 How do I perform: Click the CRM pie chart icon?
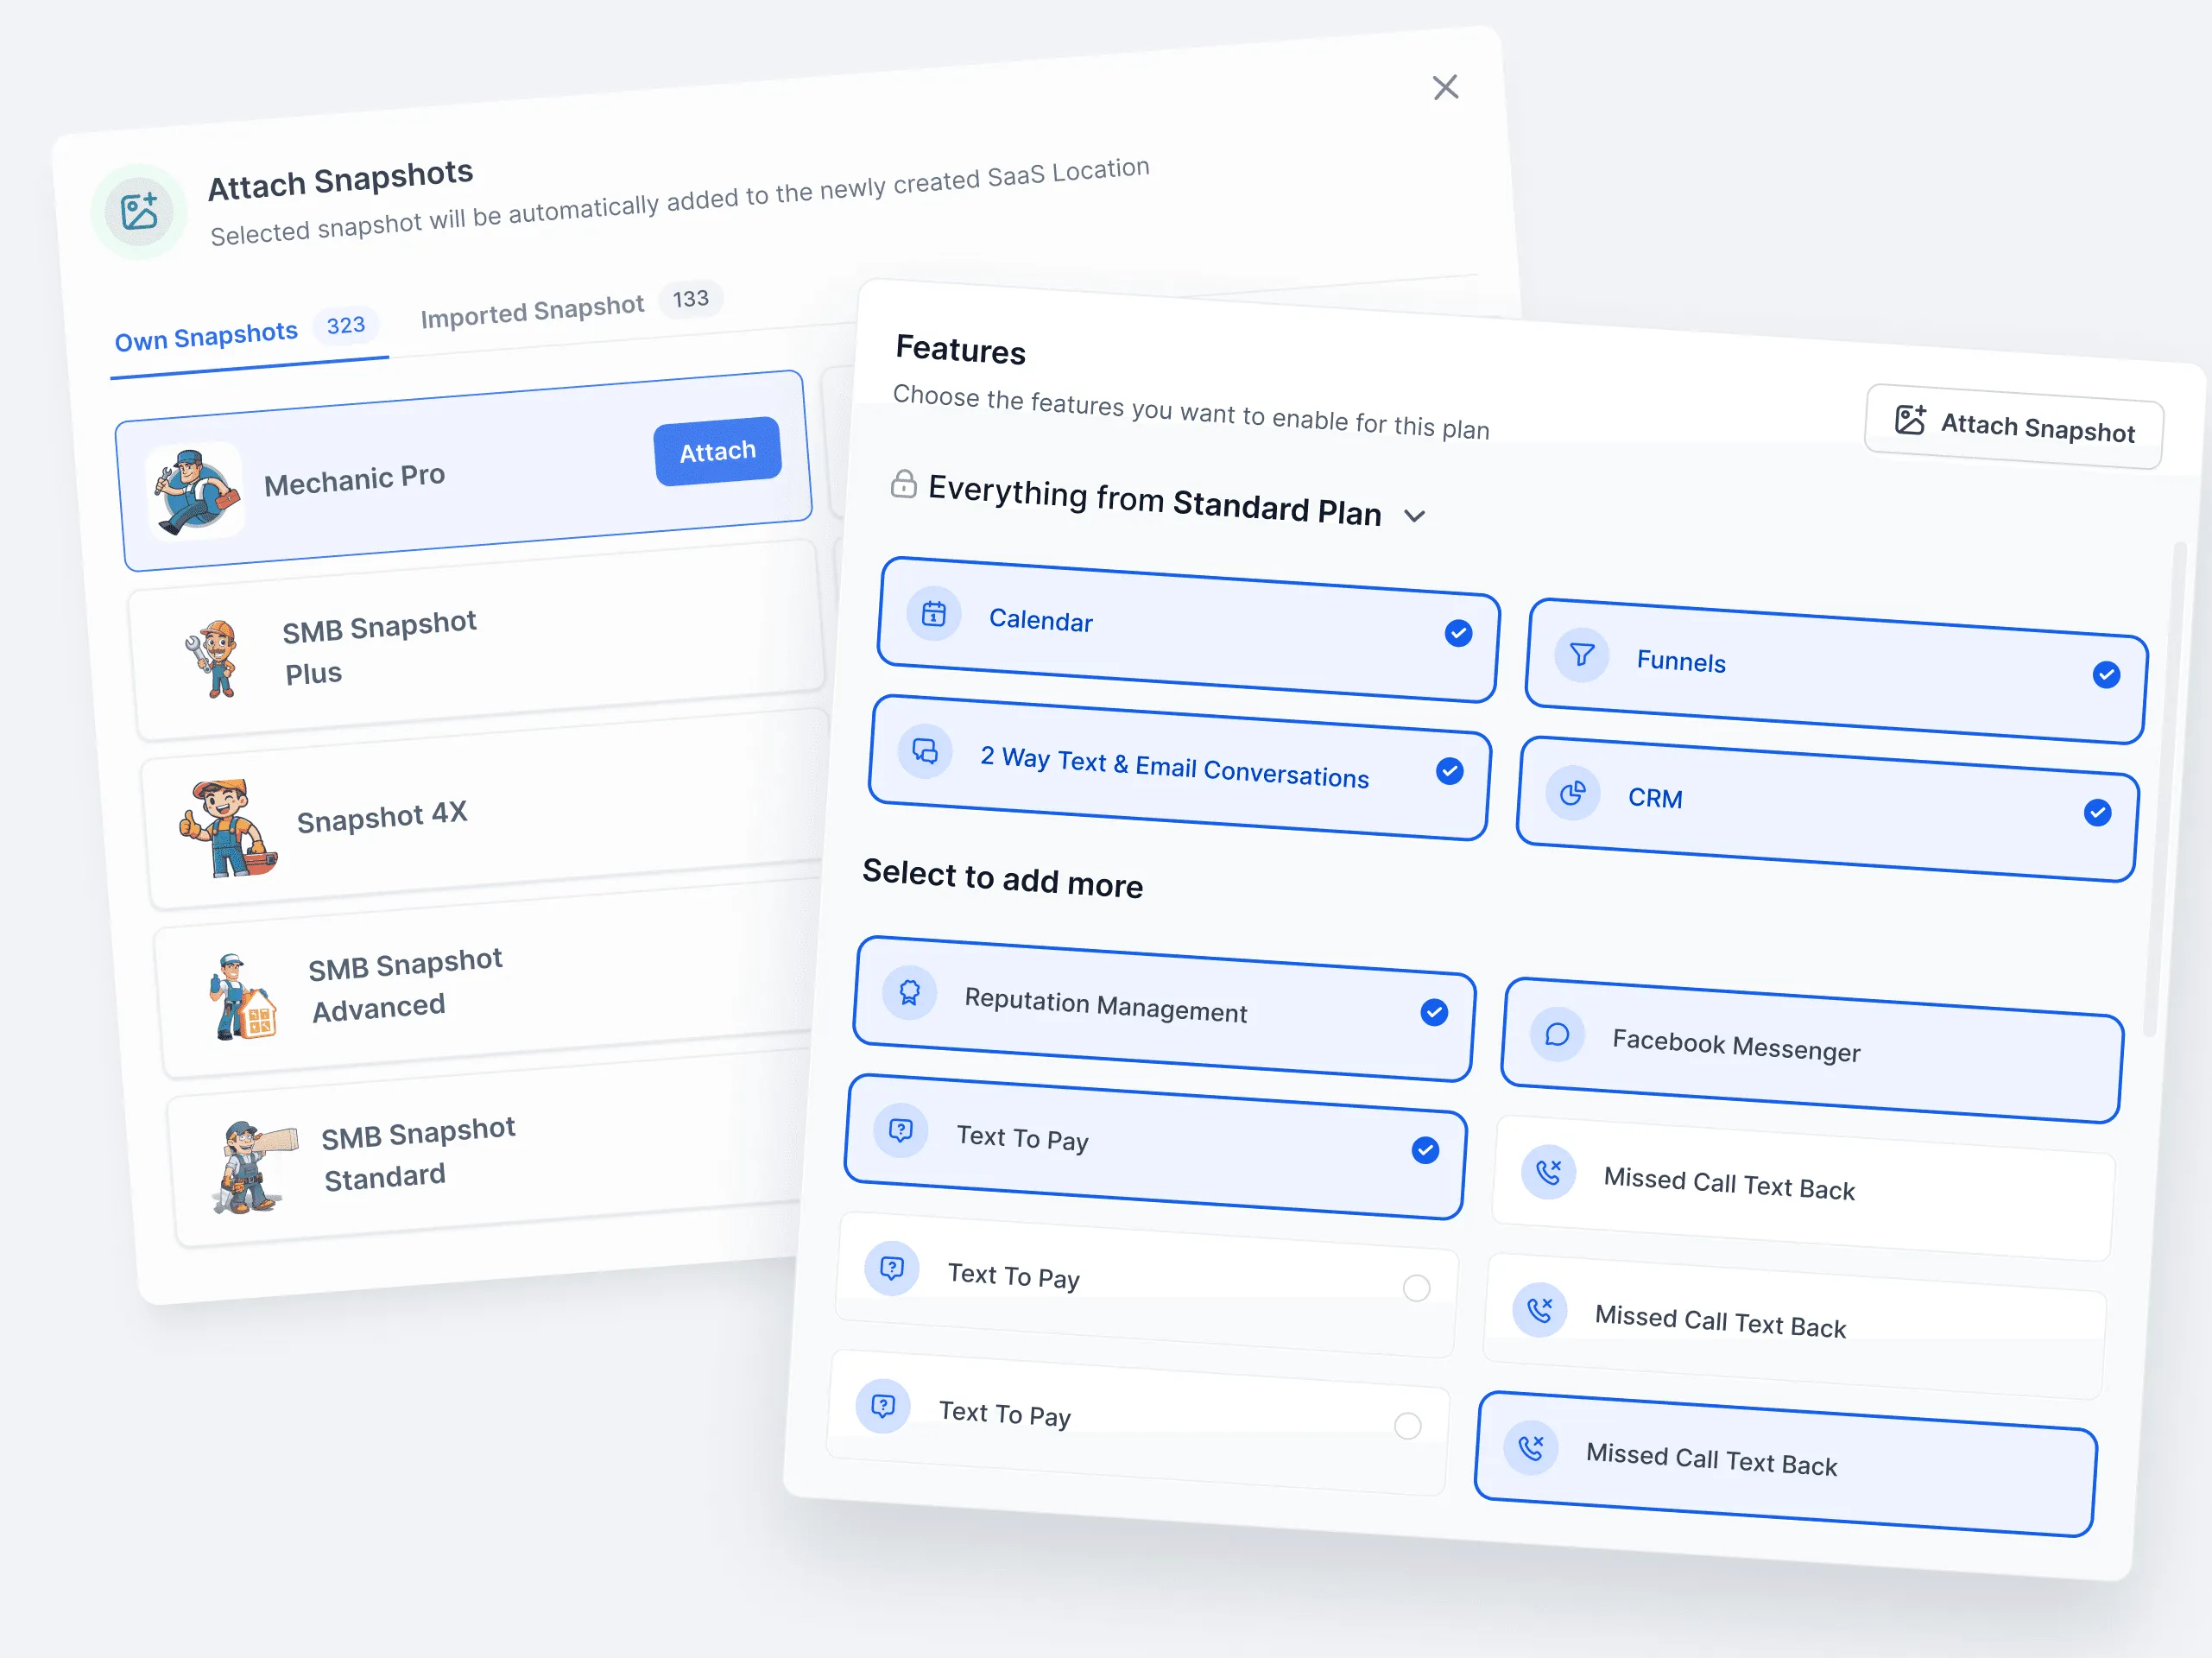[x=1572, y=794]
